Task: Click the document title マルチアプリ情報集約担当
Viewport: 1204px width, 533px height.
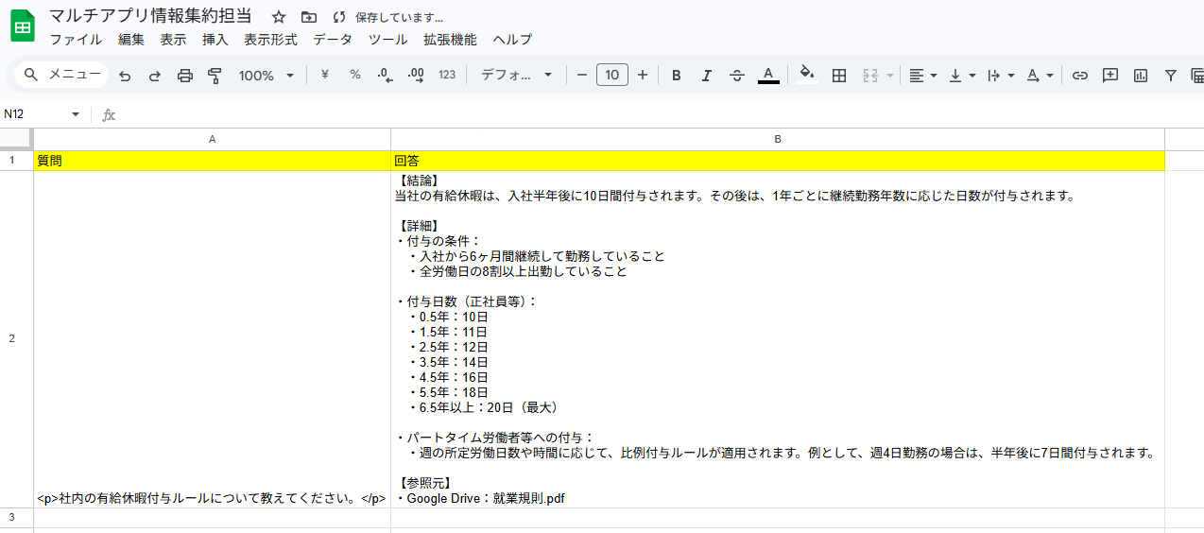Action: tap(150, 16)
